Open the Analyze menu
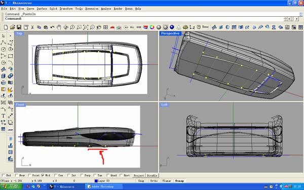 pyautogui.click(x=106, y=9)
